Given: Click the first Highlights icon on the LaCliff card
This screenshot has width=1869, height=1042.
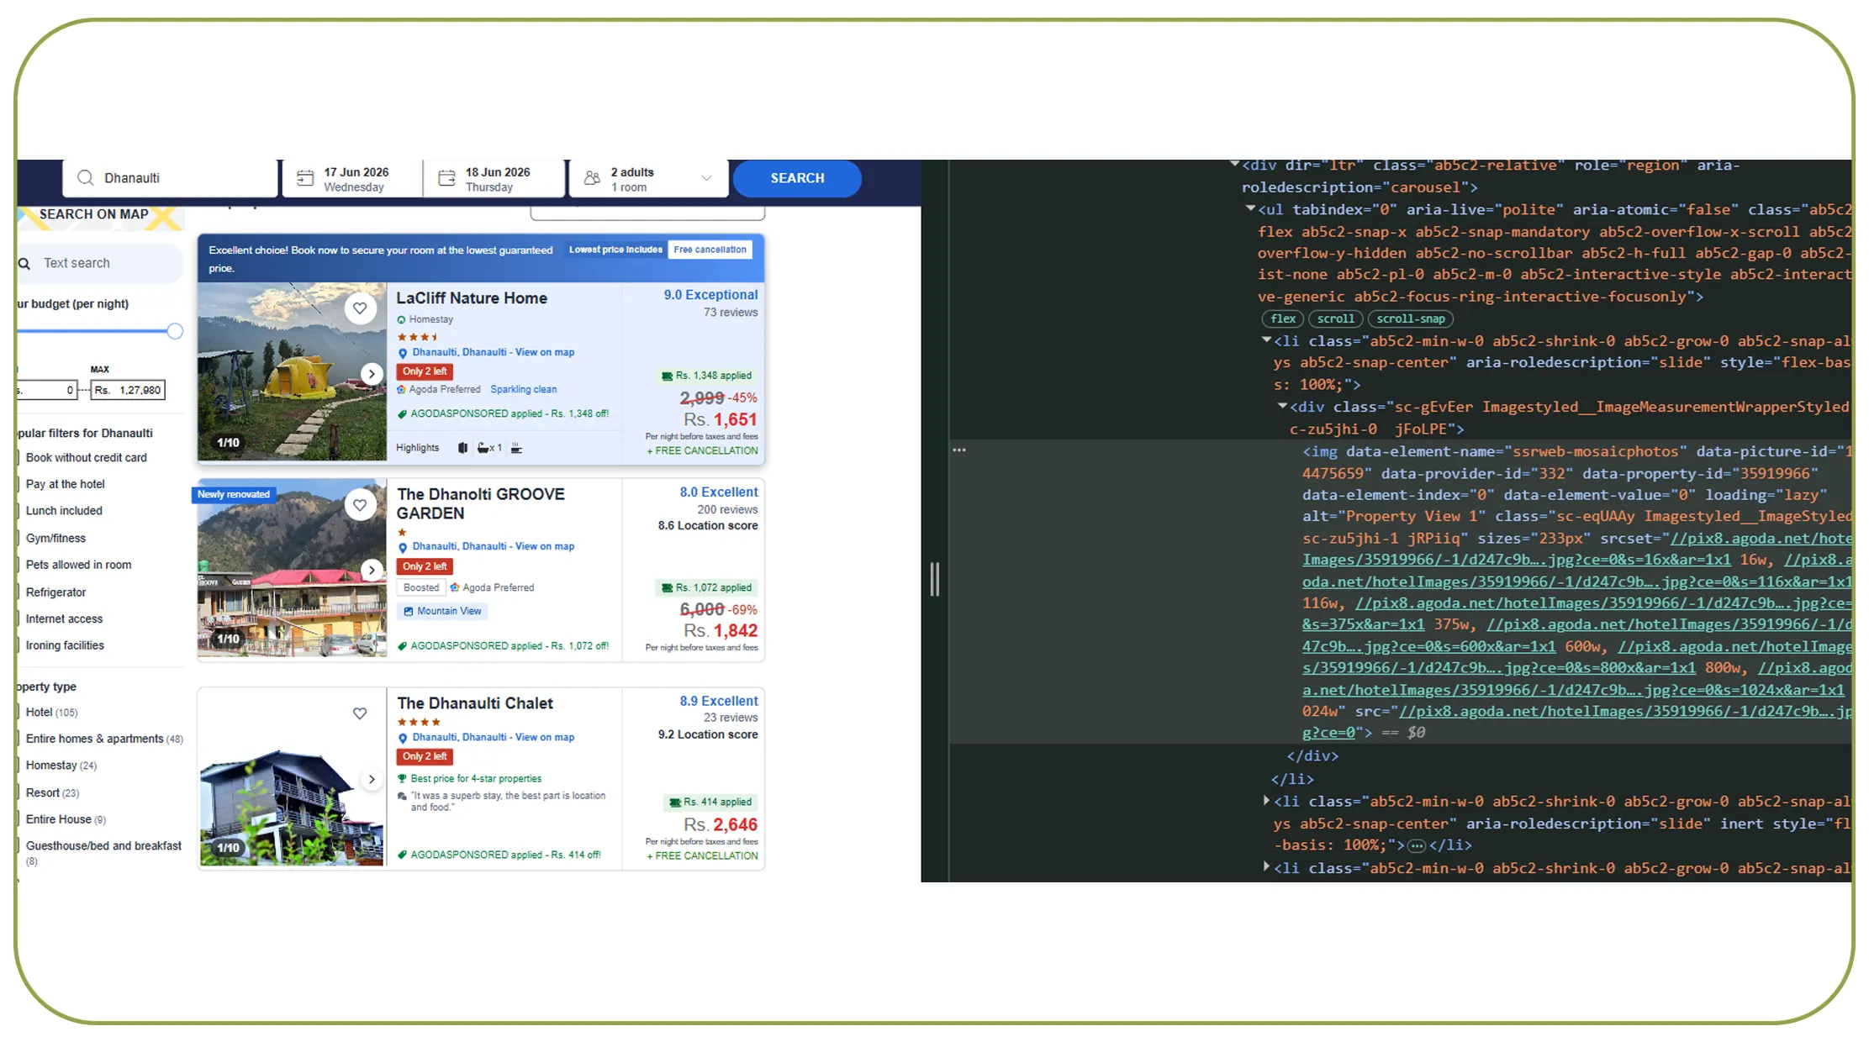Looking at the screenshot, I should coord(462,449).
